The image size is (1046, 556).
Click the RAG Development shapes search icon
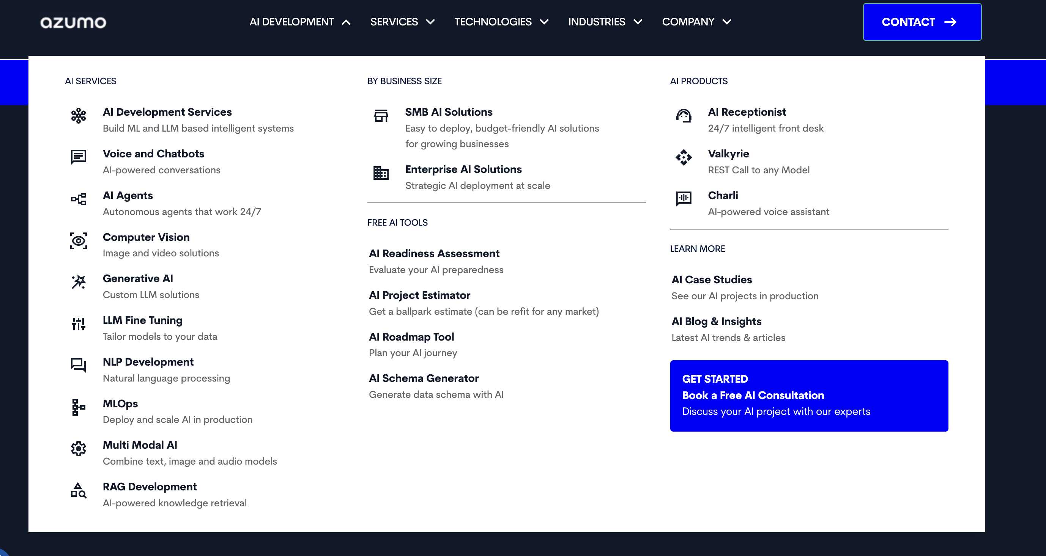click(x=78, y=490)
